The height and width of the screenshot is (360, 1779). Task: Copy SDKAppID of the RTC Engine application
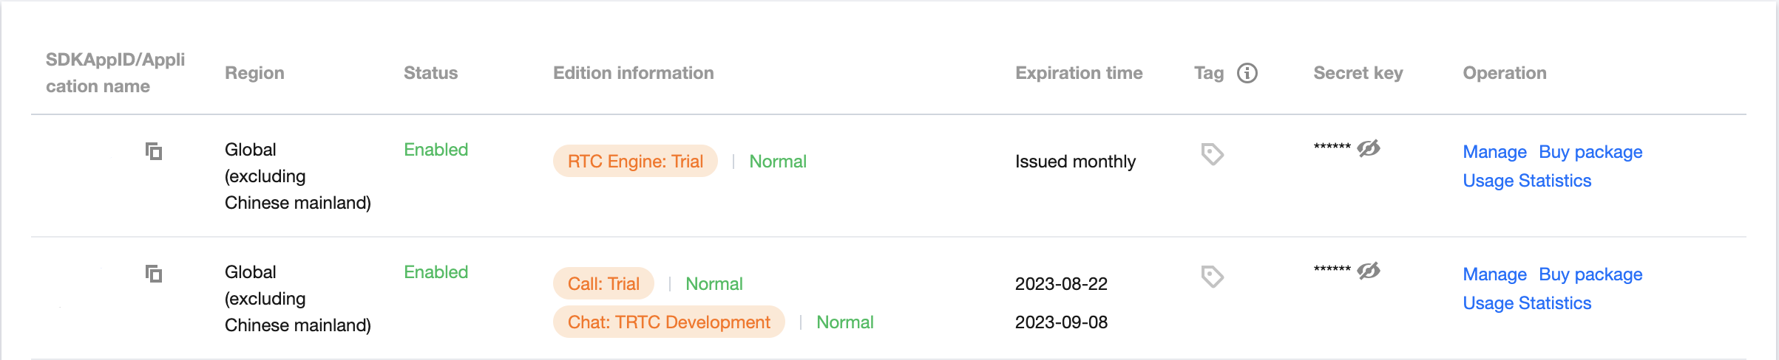coord(154,151)
